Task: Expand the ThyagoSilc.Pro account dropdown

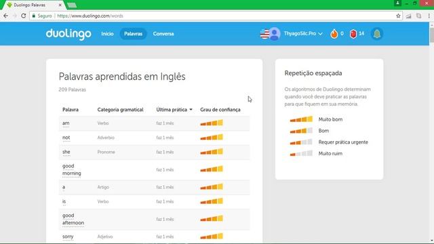Action: click(x=303, y=34)
